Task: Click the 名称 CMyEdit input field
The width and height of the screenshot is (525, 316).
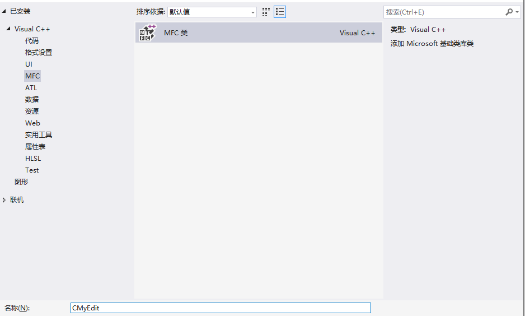Action: click(x=221, y=308)
